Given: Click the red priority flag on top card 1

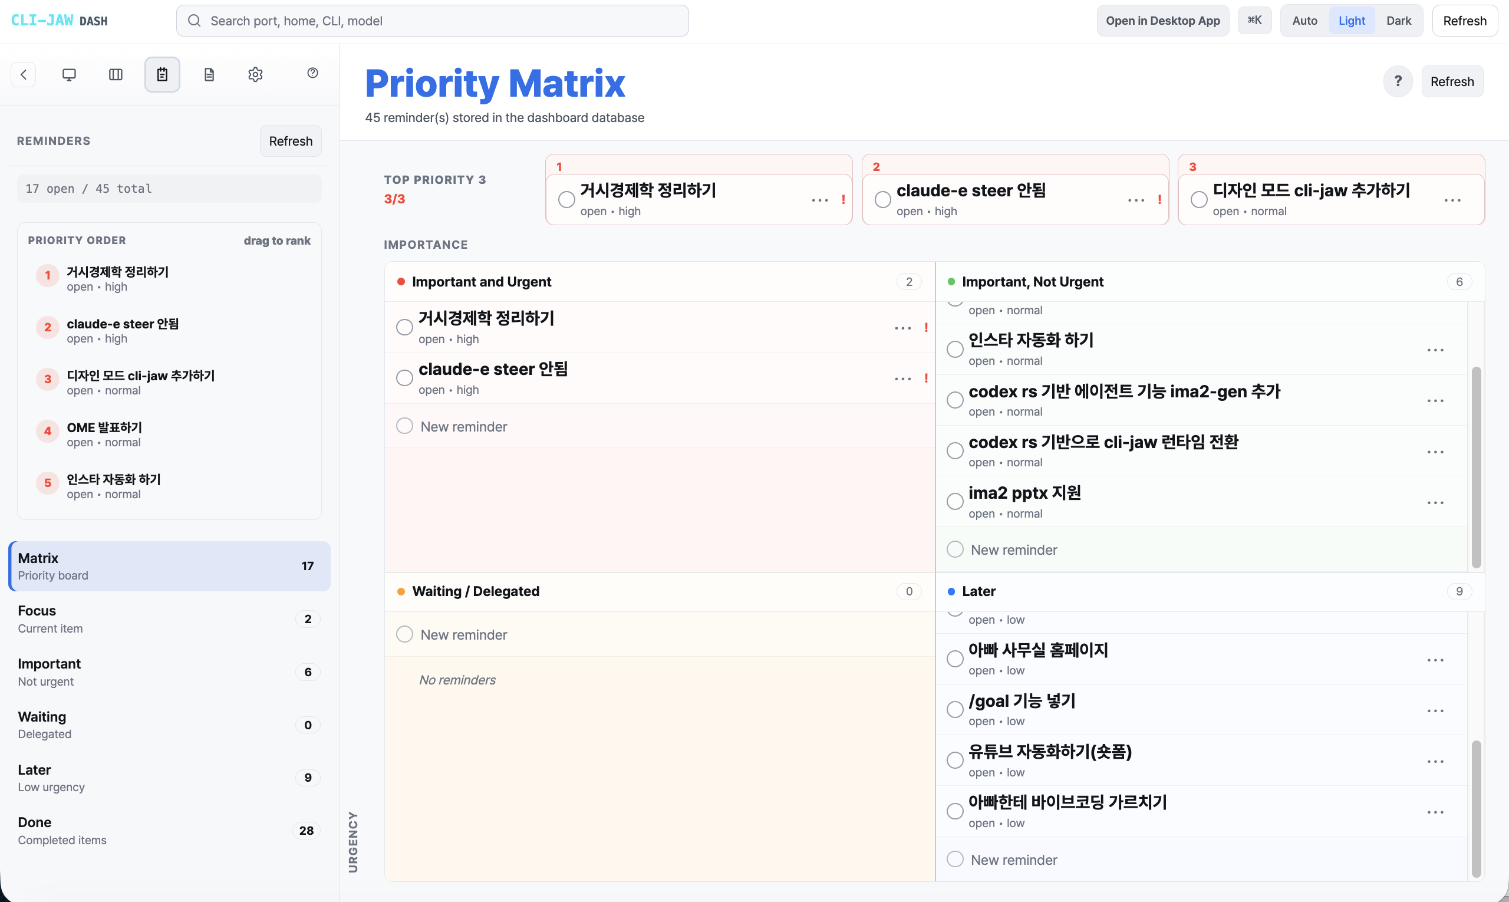Looking at the screenshot, I should coord(844,199).
